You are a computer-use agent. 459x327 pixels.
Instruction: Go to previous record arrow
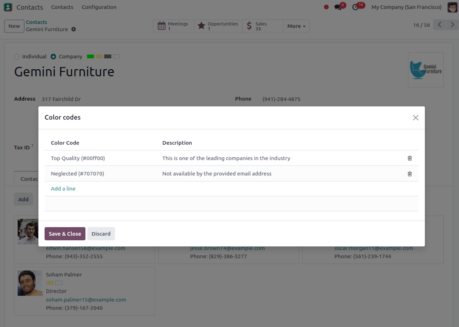click(x=439, y=25)
